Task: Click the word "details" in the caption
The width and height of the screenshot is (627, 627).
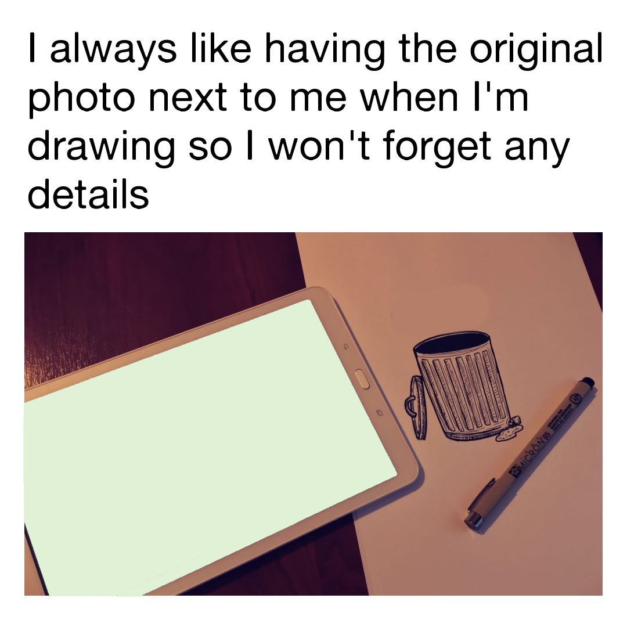Action: (x=88, y=193)
